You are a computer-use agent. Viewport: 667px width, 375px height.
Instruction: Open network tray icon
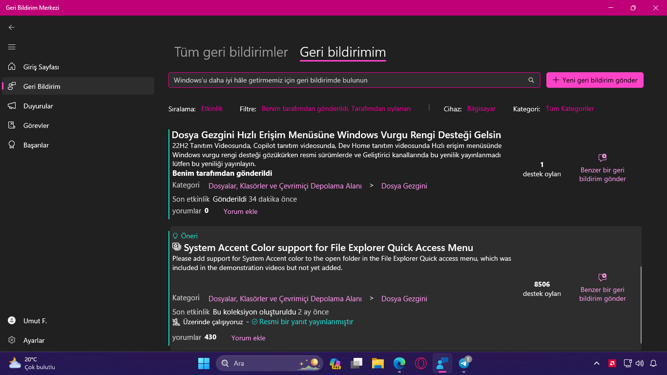pos(628,363)
